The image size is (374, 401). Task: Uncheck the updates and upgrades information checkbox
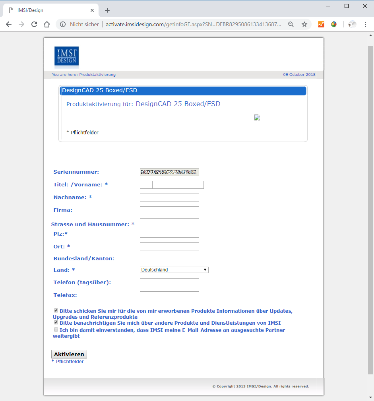click(x=56, y=310)
